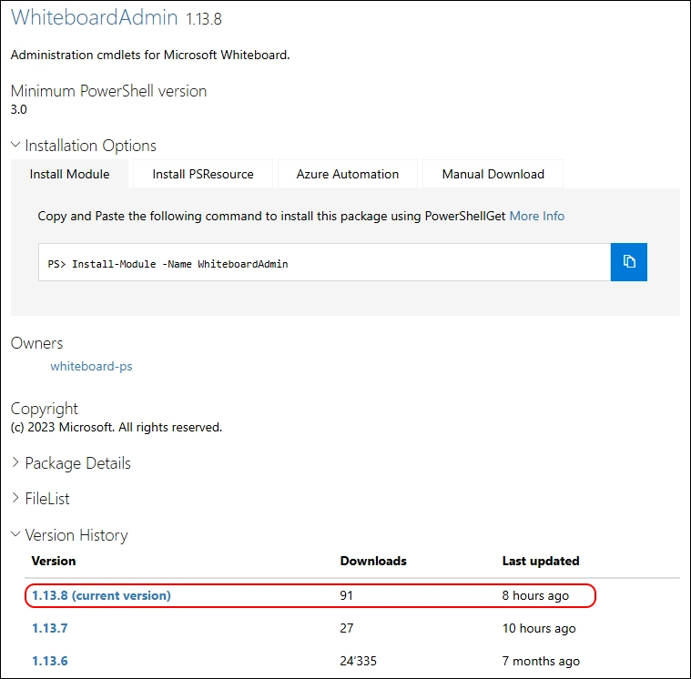Image resolution: width=691 pixels, height=679 pixels.
Task: Click the WhiteboardAdmin package title
Action: (96, 19)
